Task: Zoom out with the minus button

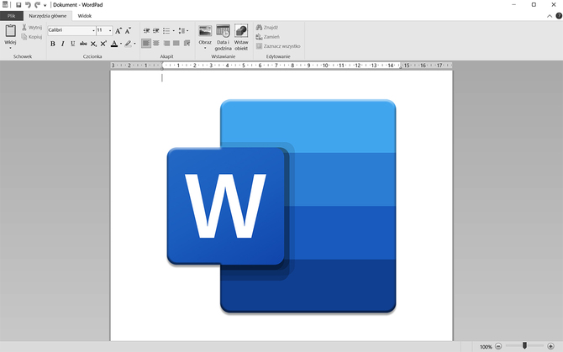Action: click(x=498, y=346)
